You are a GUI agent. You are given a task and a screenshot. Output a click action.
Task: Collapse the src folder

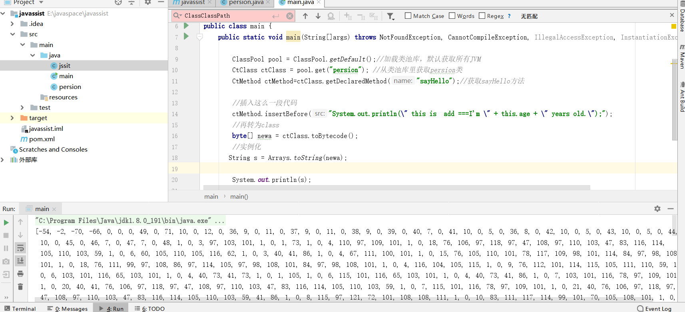pyautogui.click(x=12, y=34)
